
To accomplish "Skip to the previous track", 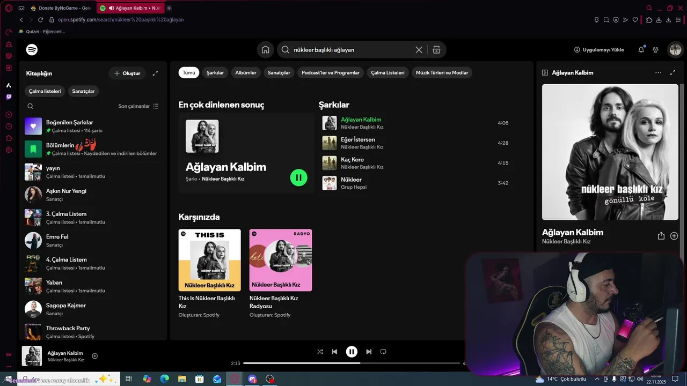I will point(334,352).
